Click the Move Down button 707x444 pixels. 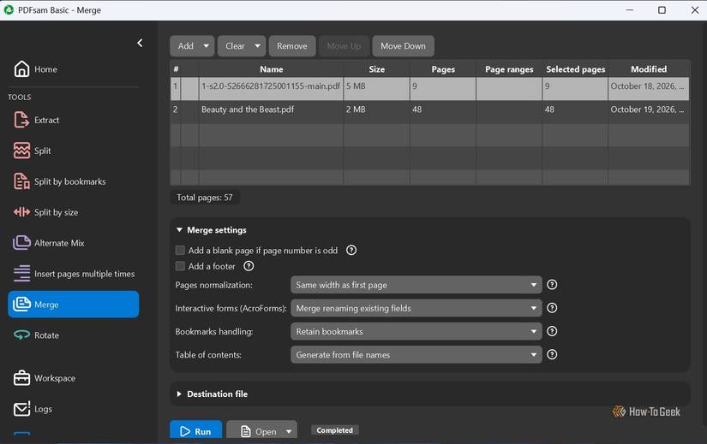(403, 46)
